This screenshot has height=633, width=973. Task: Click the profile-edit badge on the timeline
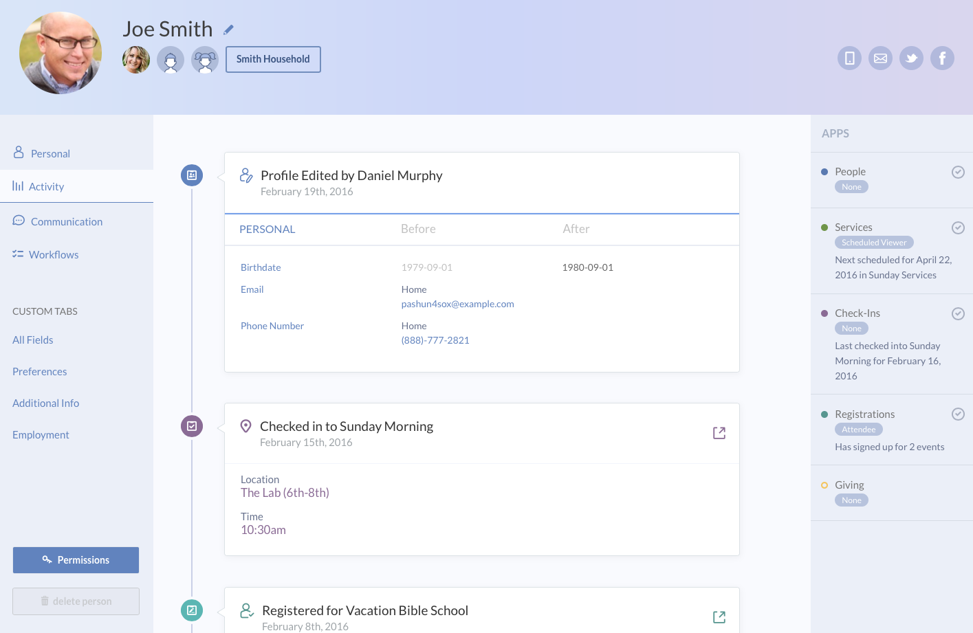click(192, 175)
